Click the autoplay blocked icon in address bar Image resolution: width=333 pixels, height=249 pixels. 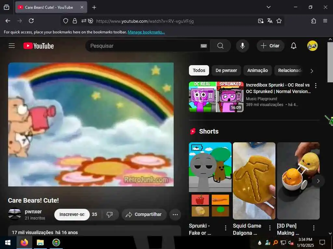pos(91,21)
